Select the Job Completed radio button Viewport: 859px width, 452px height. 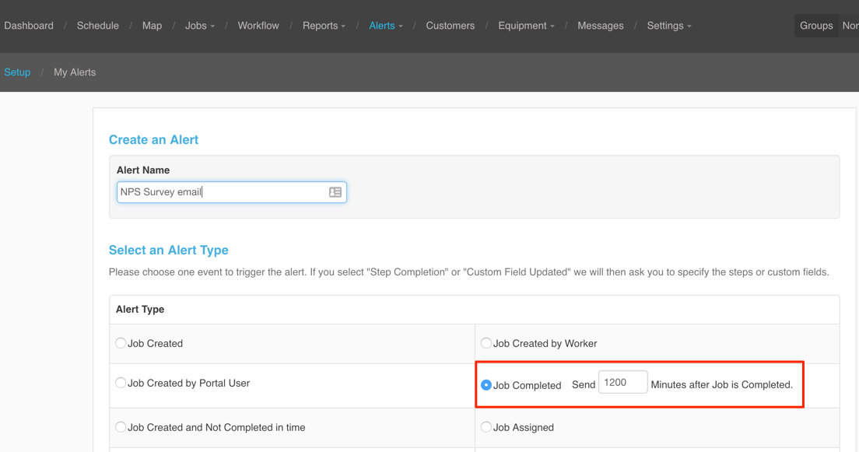(x=486, y=385)
